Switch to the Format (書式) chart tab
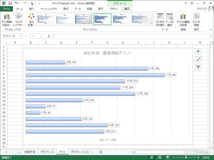Image resolution: width=214 pixels, height=160 pixels. coord(127,9)
